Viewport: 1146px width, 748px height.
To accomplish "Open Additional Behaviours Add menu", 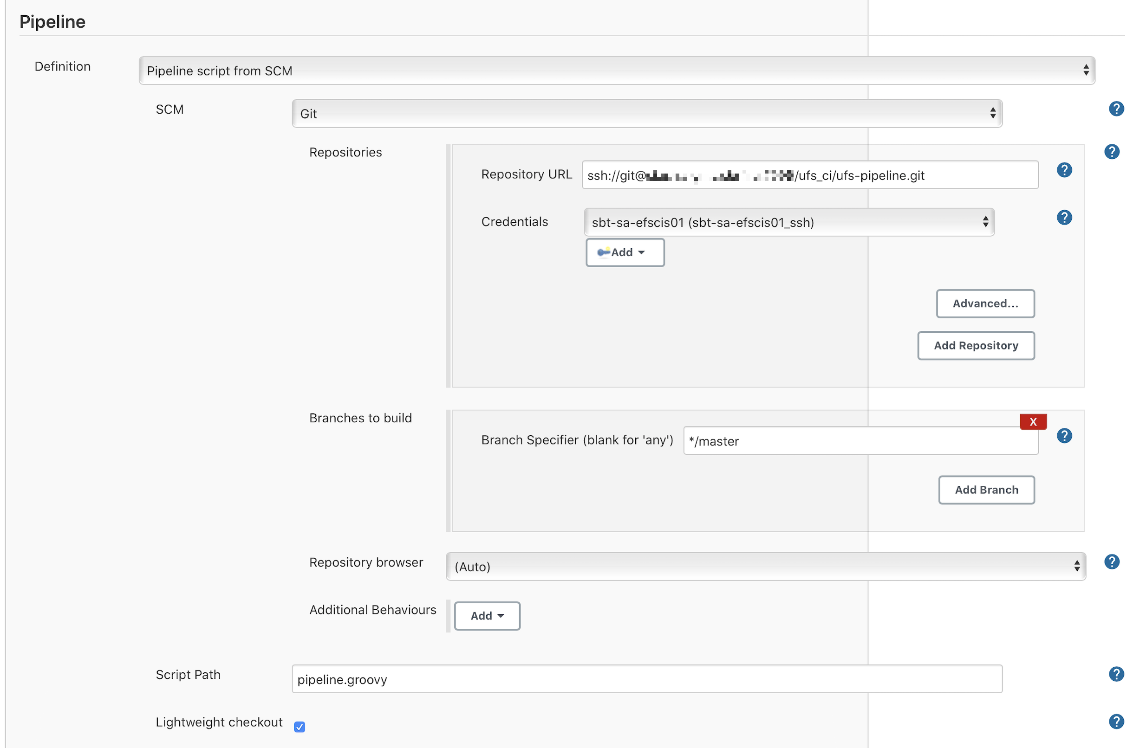I will pos(487,616).
